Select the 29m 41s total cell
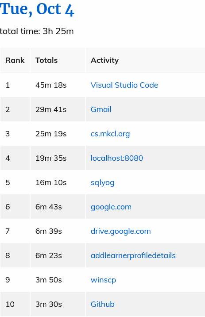The height and width of the screenshot is (317, 205). pyautogui.click(x=58, y=109)
